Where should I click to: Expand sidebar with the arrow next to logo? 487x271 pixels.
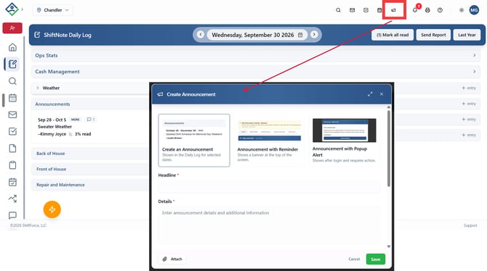(22, 9)
